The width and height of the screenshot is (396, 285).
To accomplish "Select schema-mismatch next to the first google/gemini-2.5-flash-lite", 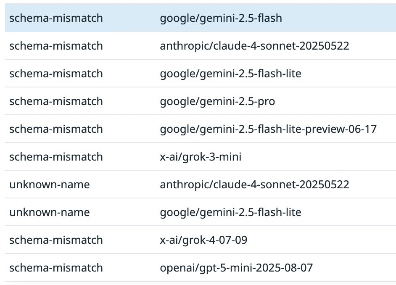I will click(x=56, y=73).
